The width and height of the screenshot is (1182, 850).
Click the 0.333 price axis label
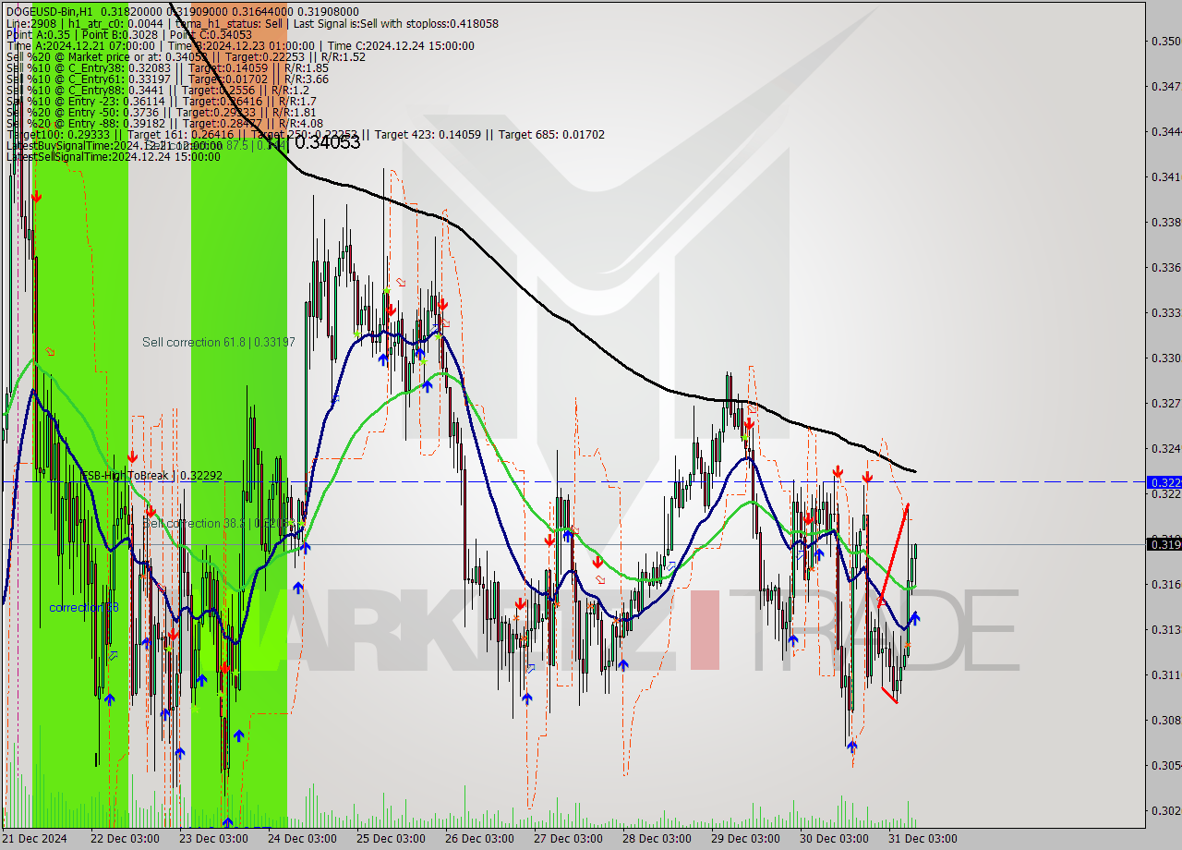pos(1166,313)
